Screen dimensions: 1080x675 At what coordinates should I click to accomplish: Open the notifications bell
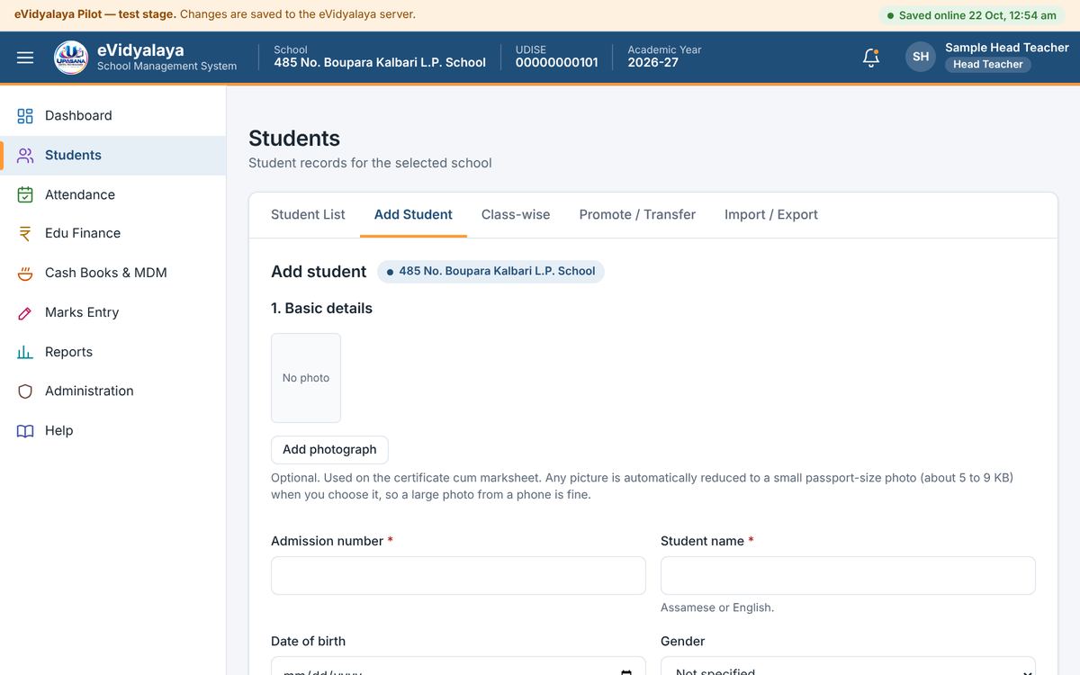tap(870, 58)
